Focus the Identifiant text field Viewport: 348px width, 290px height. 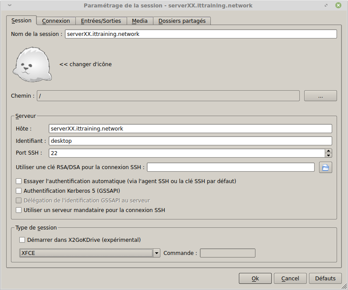point(190,141)
